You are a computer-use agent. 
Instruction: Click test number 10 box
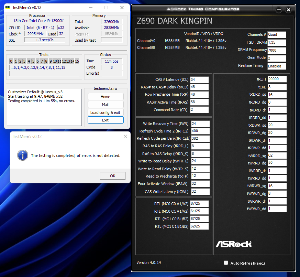coord(55,61)
